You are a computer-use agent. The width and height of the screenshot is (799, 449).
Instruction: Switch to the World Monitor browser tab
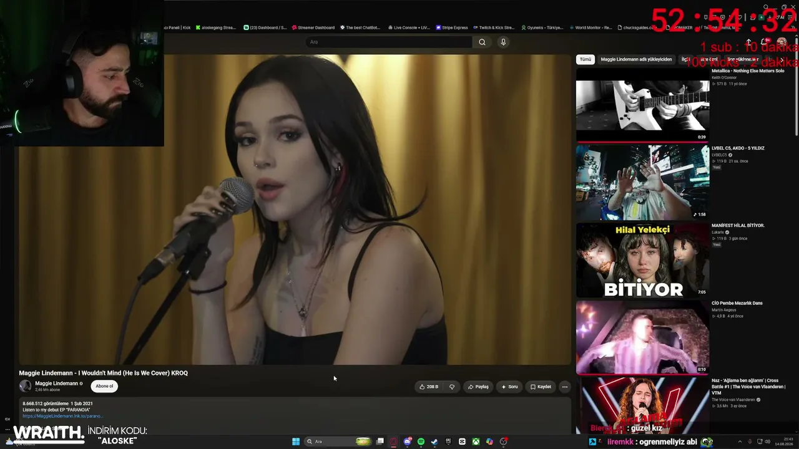tap(591, 27)
